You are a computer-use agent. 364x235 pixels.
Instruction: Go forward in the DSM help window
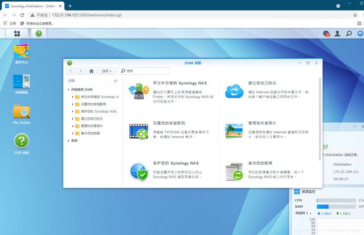click(81, 71)
